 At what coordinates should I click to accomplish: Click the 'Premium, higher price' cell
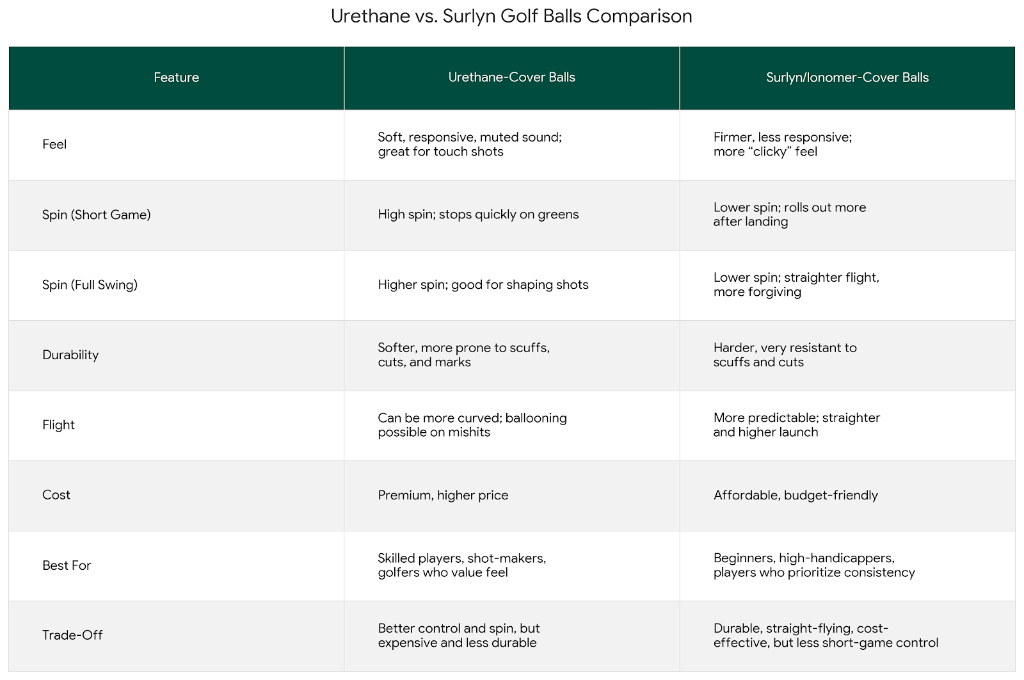(x=443, y=495)
